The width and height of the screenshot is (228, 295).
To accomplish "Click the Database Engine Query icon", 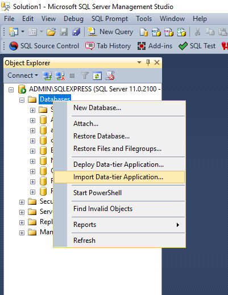I will coord(144,32).
